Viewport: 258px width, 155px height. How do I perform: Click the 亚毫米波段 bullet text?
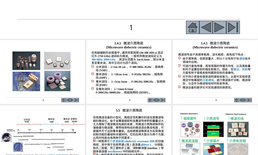tap(123, 91)
